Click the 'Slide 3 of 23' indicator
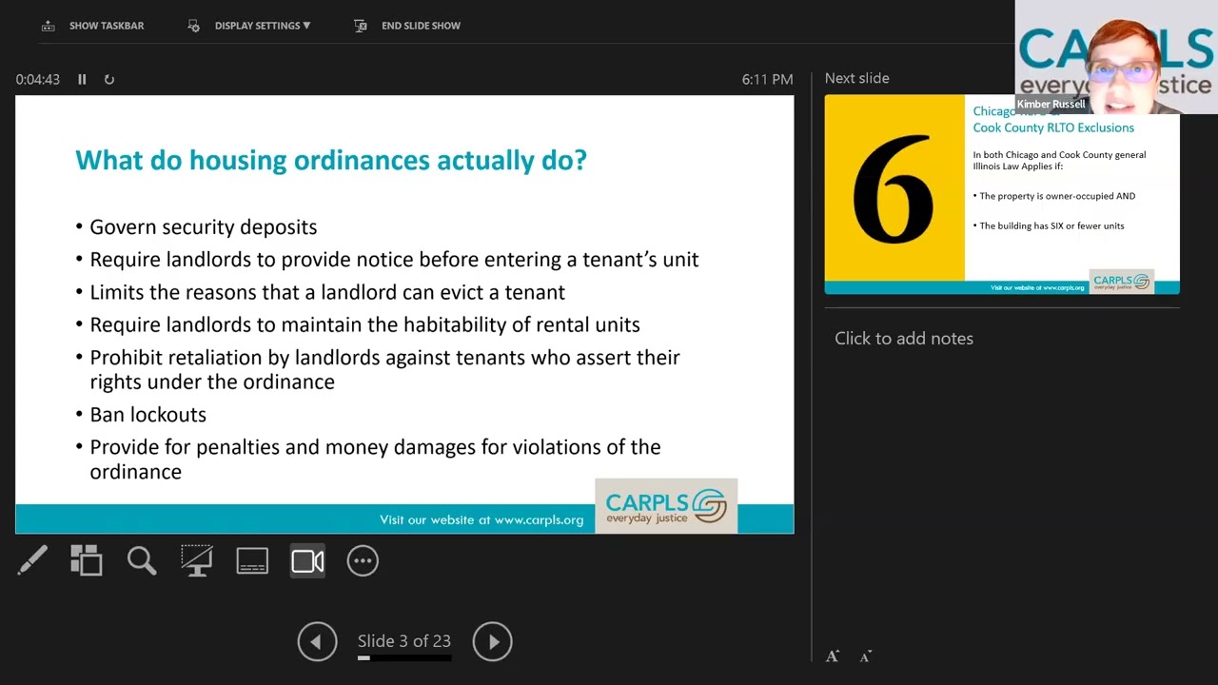Viewport: 1218px width, 685px height. (404, 640)
